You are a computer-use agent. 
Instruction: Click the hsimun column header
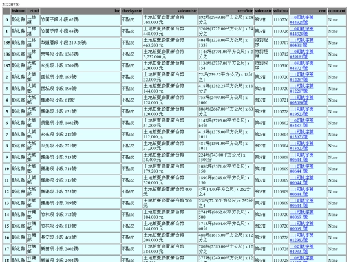19,11
